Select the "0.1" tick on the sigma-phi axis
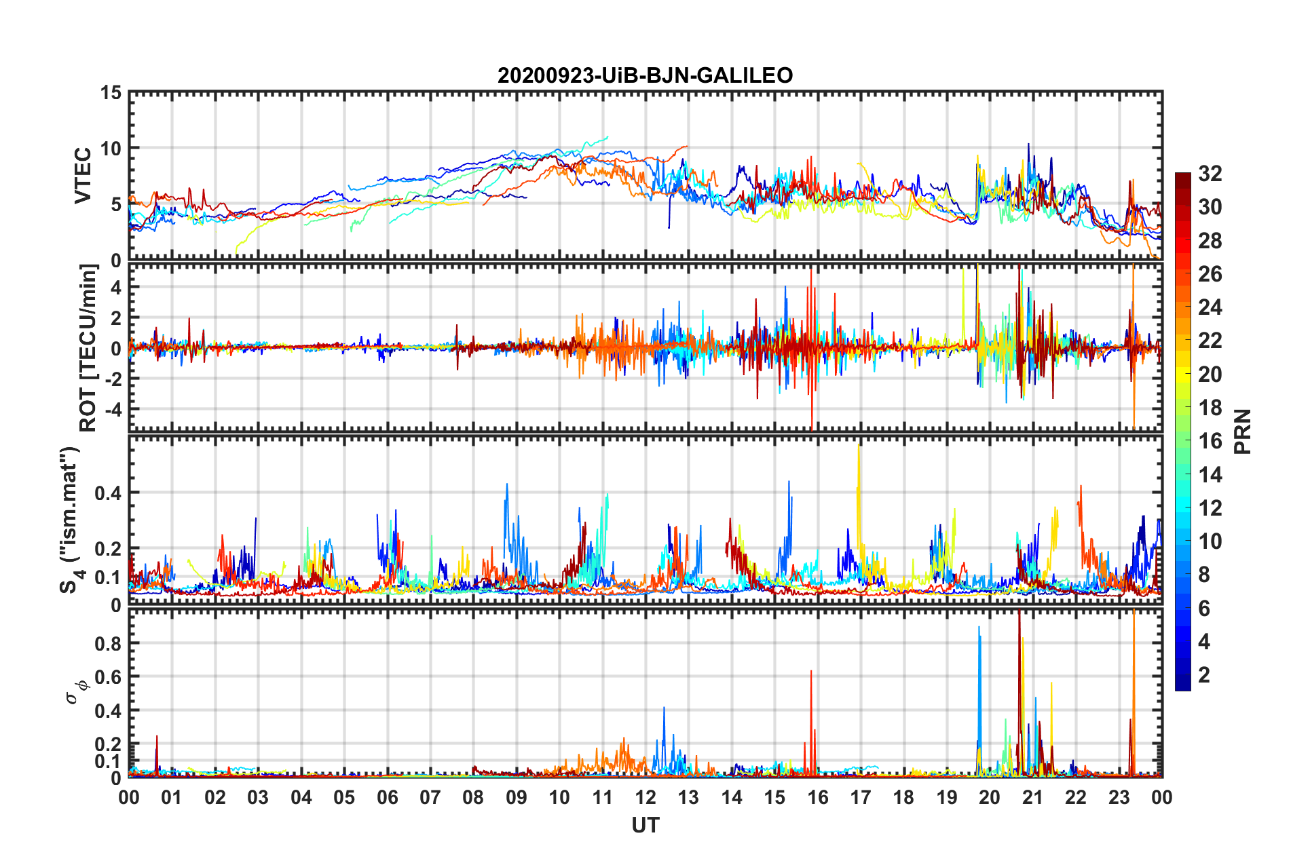The image size is (1291, 863). 109,761
